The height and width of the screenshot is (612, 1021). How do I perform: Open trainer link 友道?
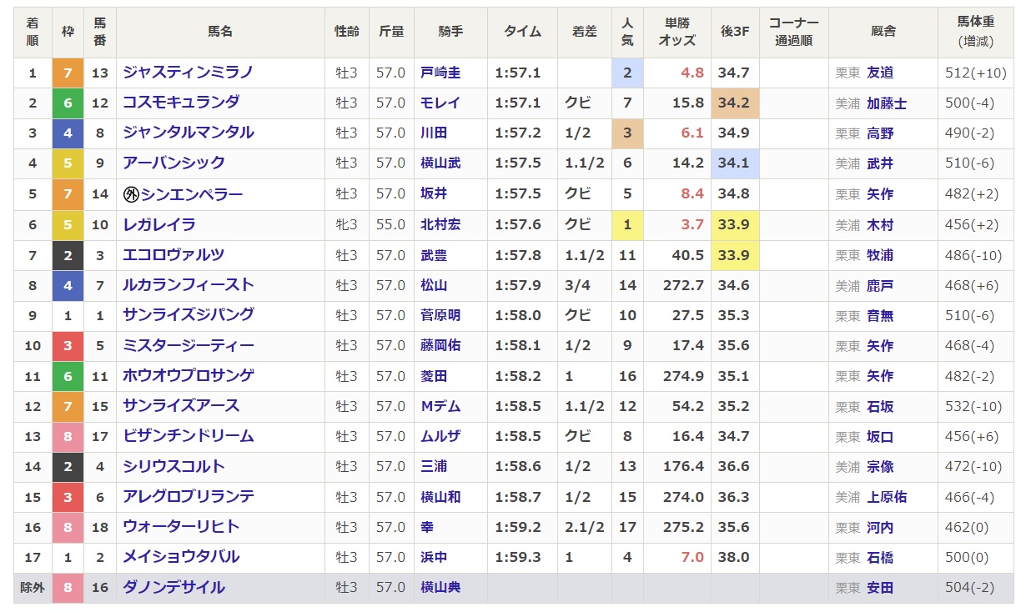tap(880, 73)
